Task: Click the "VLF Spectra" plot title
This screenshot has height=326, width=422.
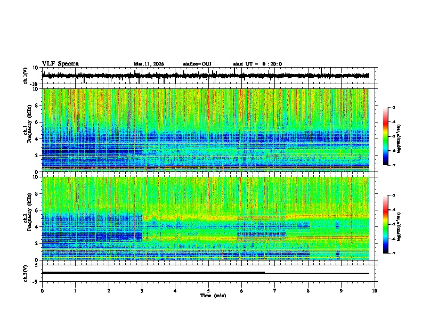Action: pyautogui.click(x=60, y=64)
